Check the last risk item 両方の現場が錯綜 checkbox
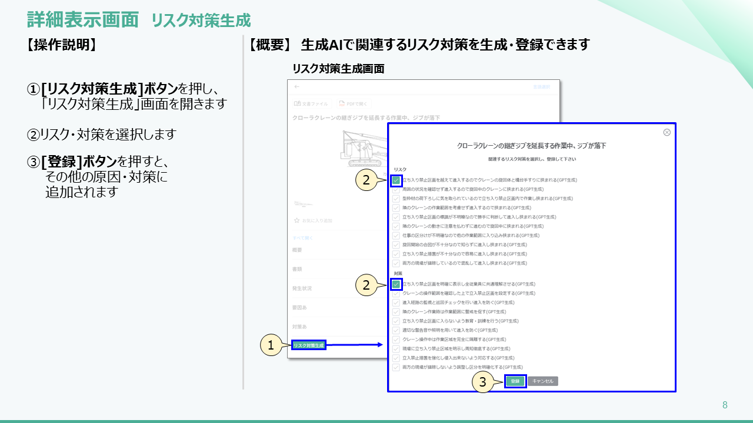Screen dimensions: 753x423 click(x=397, y=263)
